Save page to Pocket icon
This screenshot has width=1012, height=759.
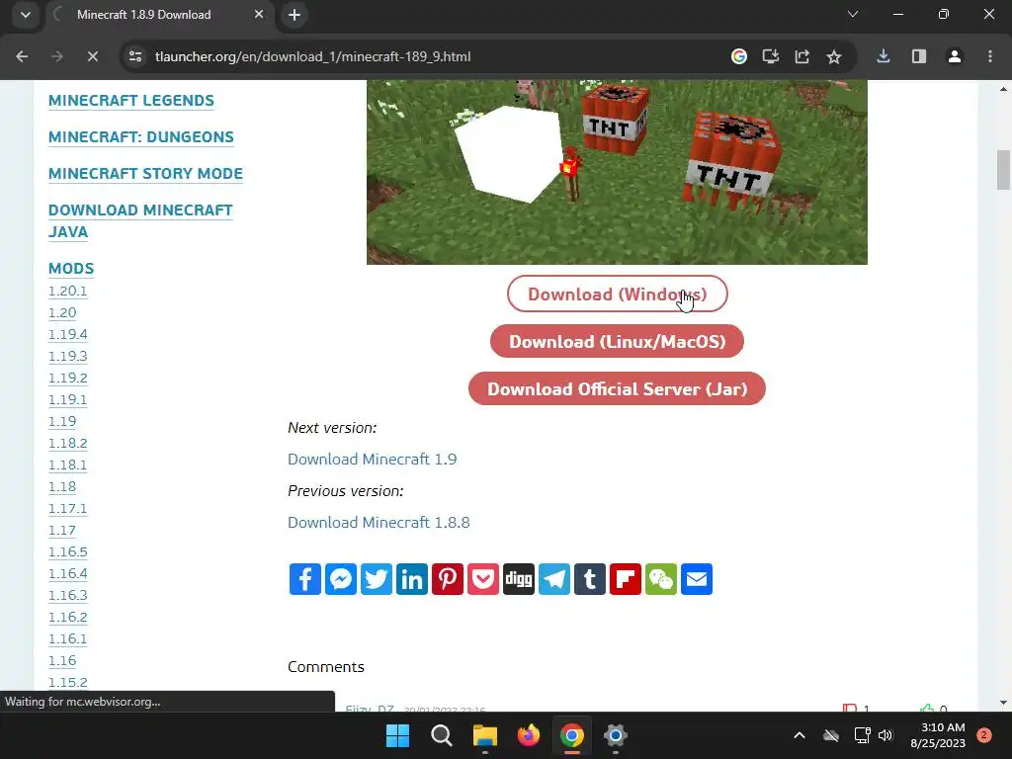[482, 579]
